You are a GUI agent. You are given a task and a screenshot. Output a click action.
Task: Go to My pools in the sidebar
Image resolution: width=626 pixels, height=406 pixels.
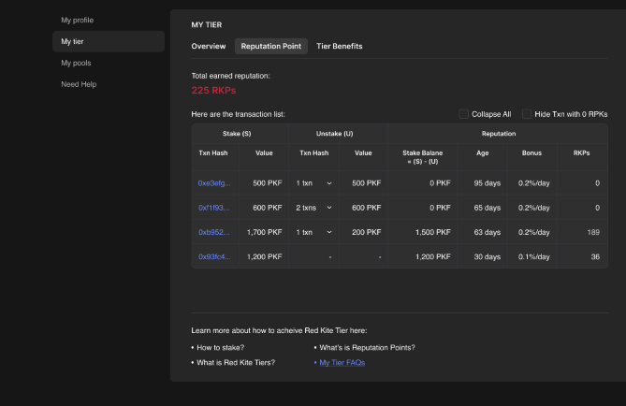(x=76, y=63)
